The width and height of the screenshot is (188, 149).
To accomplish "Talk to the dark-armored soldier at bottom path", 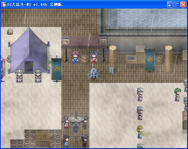I will tap(85, 141).
